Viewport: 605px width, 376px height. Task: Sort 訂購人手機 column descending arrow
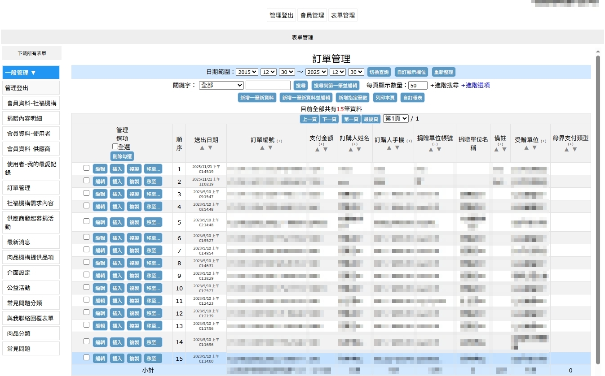coord(397,148)
